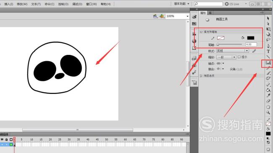Open the timeline panel options menu
This screenshot has width=273, height=153.
(187, 134)
